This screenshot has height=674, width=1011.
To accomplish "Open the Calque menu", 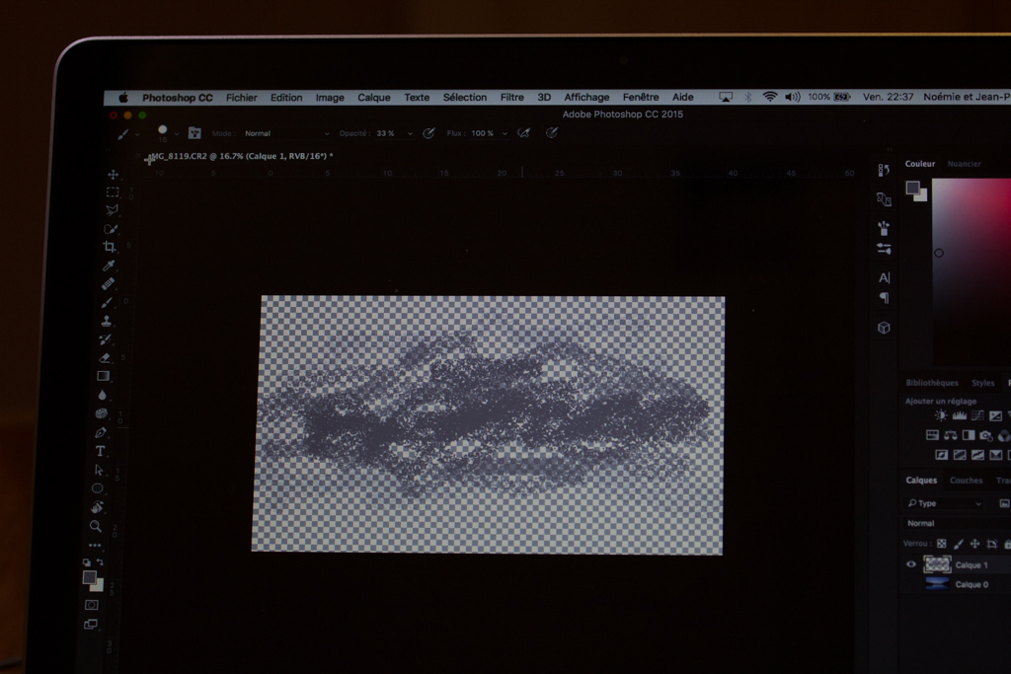I will pyautogui.click(x=374, y=98).
